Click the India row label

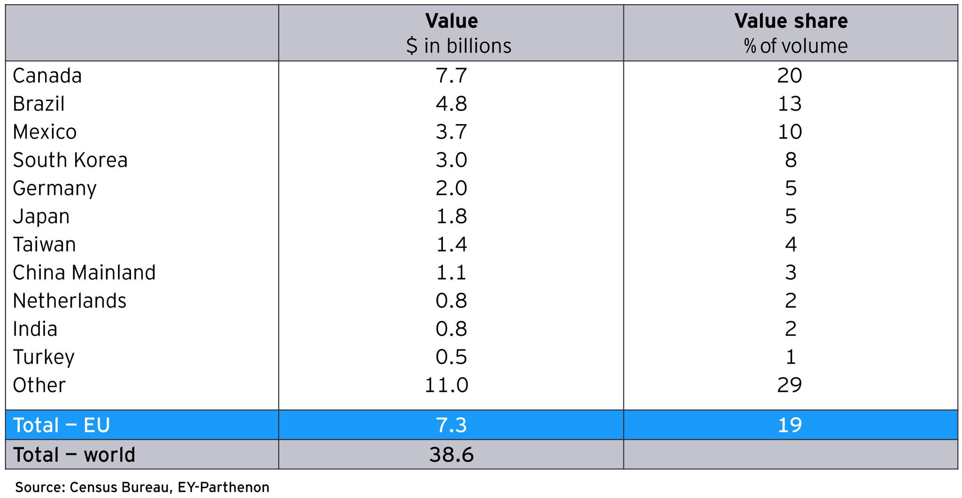click(x=35, y=329)
